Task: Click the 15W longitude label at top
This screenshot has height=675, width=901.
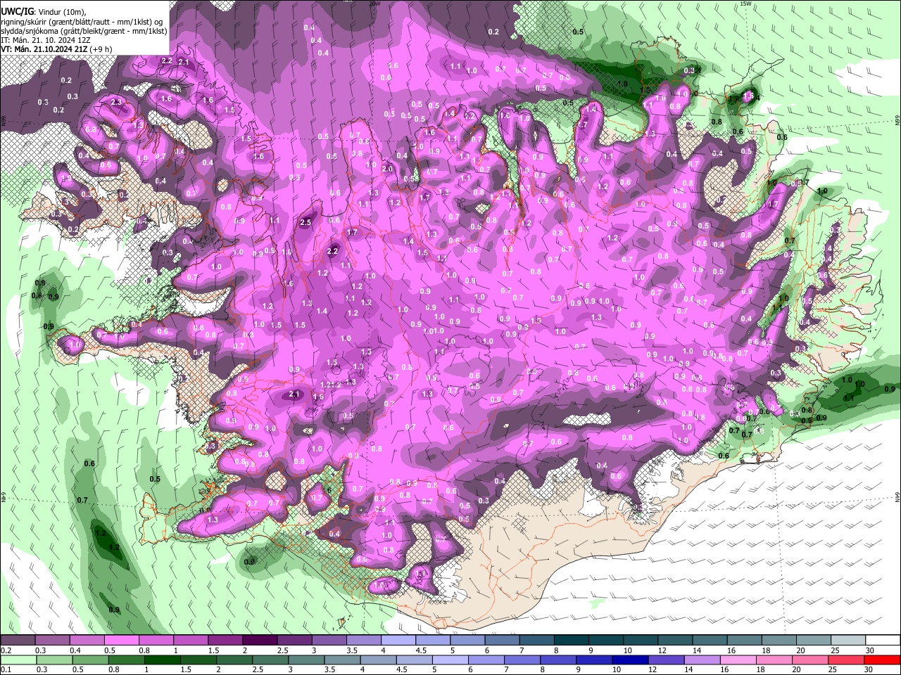Action: [x=745, y=4]
